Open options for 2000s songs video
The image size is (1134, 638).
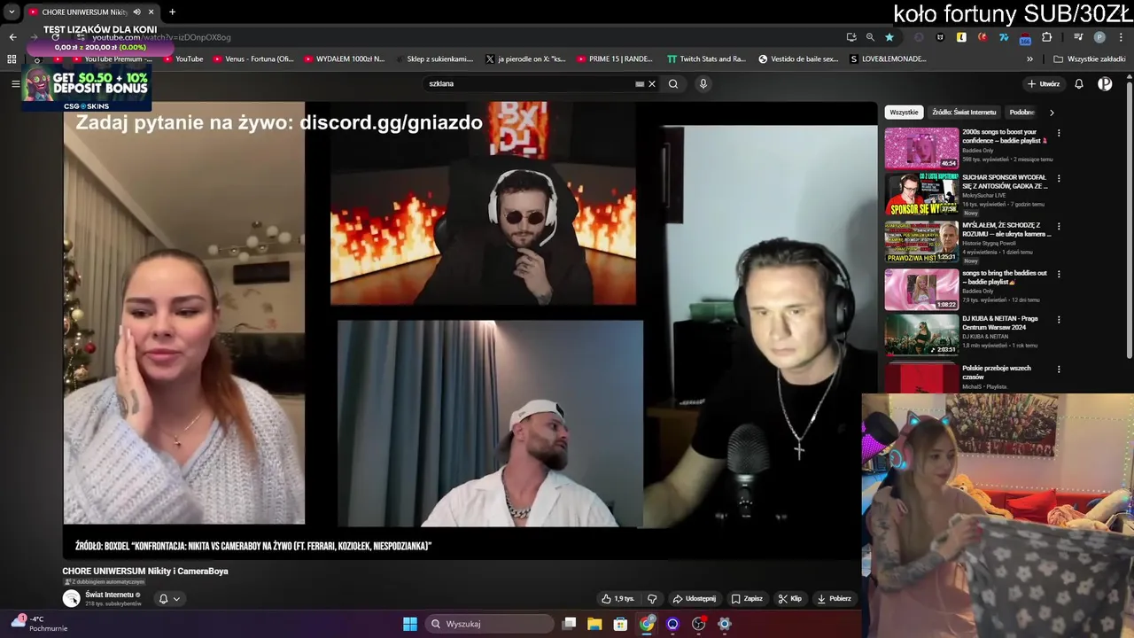click(x=1058, y=134)
